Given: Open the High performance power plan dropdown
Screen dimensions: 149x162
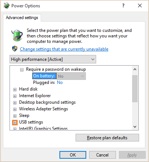Looking at the screenshot, I should 53,59.
